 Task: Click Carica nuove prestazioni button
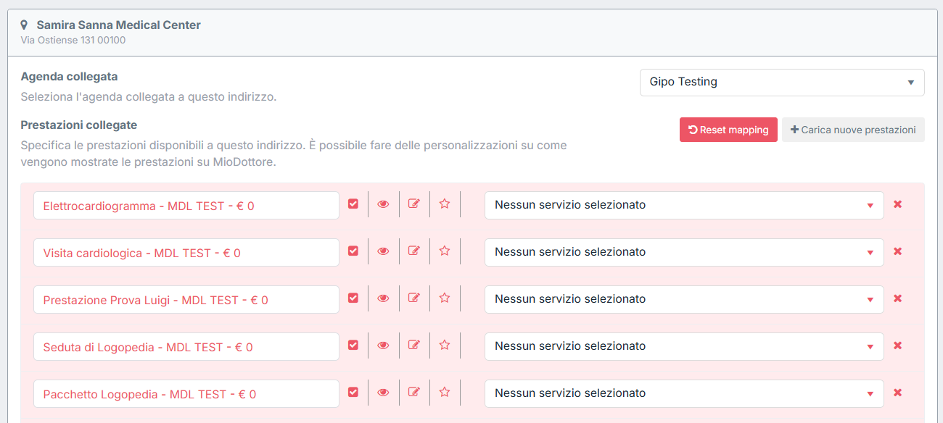853,130
